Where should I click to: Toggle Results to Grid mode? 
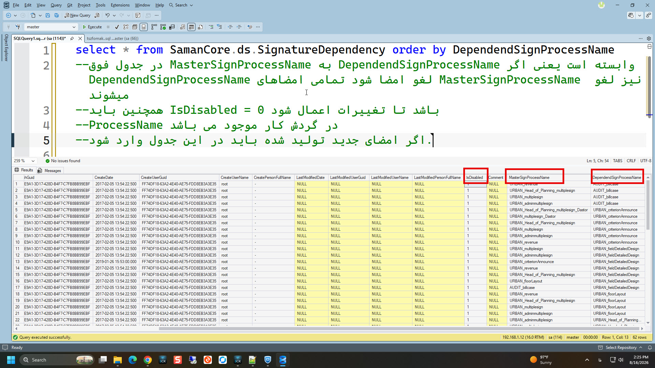[191, 27]
